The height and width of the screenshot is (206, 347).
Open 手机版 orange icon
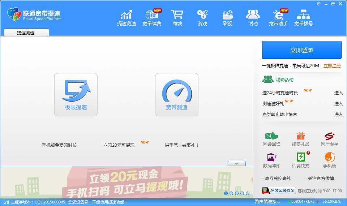(330, 160)
